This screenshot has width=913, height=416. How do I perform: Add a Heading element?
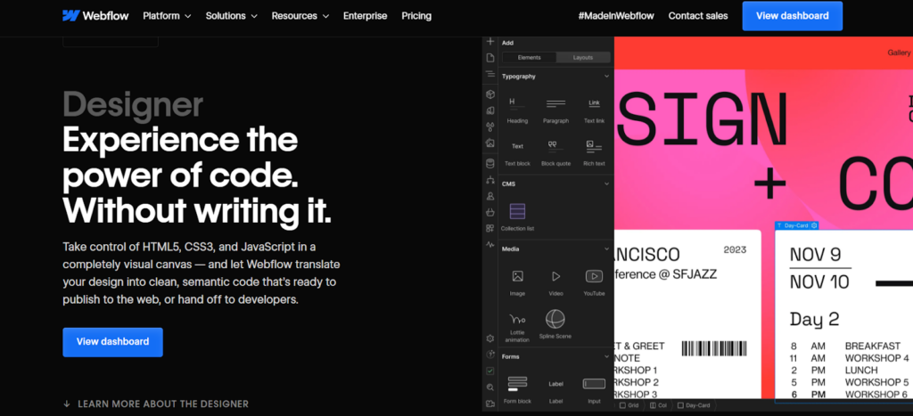[517, 110]
